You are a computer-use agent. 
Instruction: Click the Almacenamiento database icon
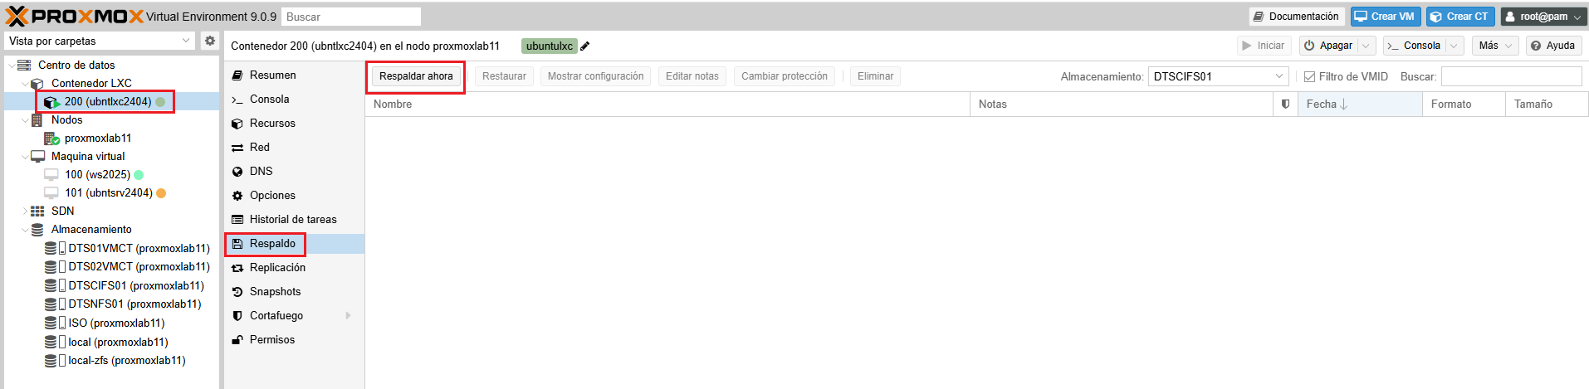pos(37,230)
